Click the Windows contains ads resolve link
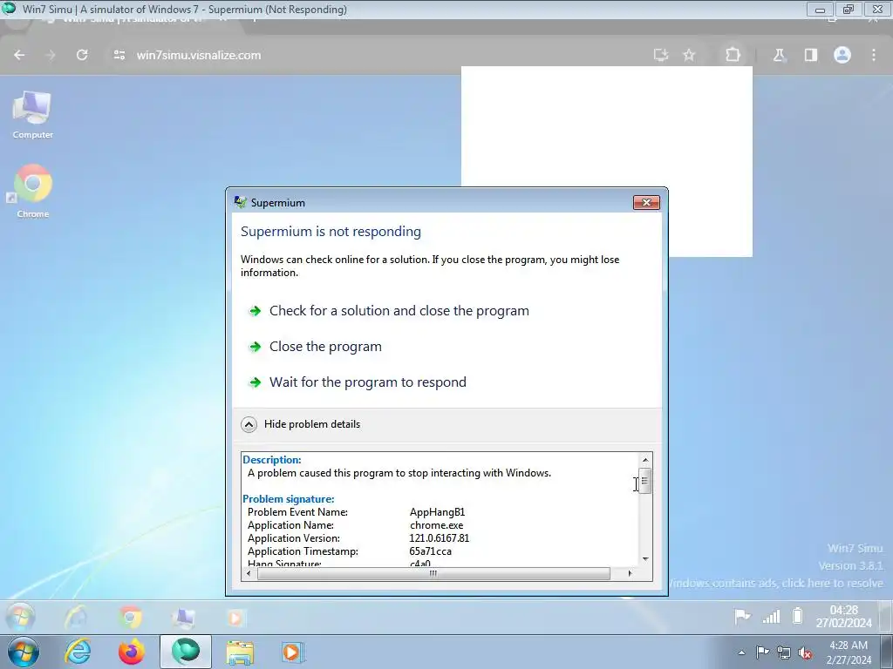Viewport: 893px width, 669px height. pos(774,583)
